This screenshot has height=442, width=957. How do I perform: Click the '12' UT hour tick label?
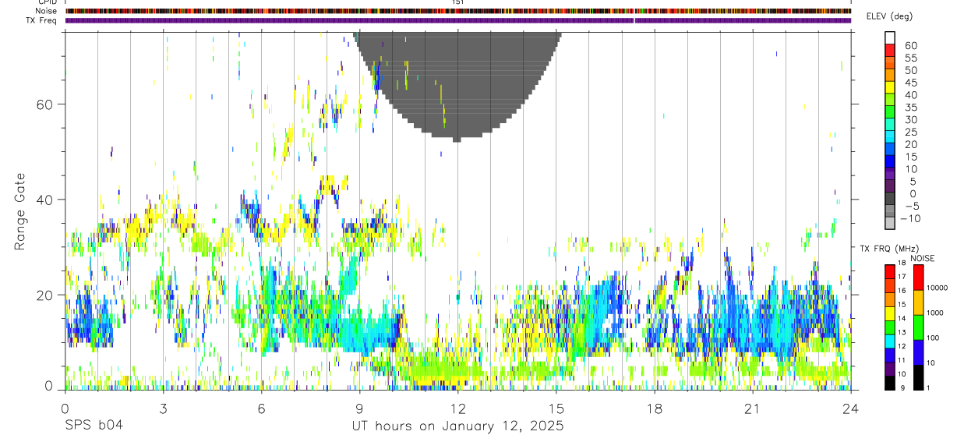click(x=457, y=408)
